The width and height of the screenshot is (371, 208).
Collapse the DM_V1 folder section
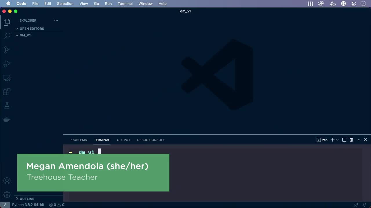25,35
